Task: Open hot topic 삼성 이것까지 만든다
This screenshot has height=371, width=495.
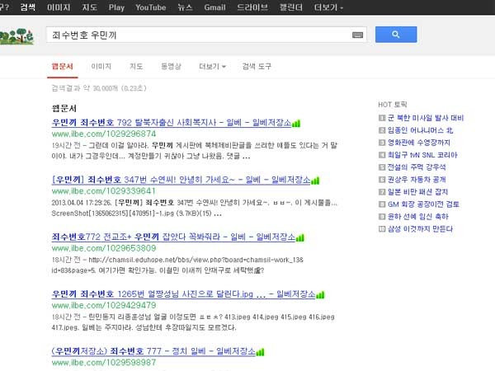Action: 420,228
